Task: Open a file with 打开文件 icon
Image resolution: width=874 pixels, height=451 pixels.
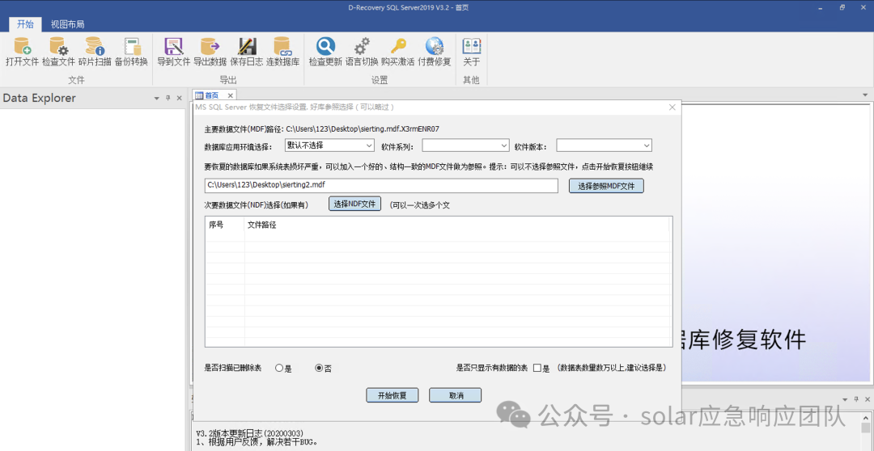Action: [23, 52]
